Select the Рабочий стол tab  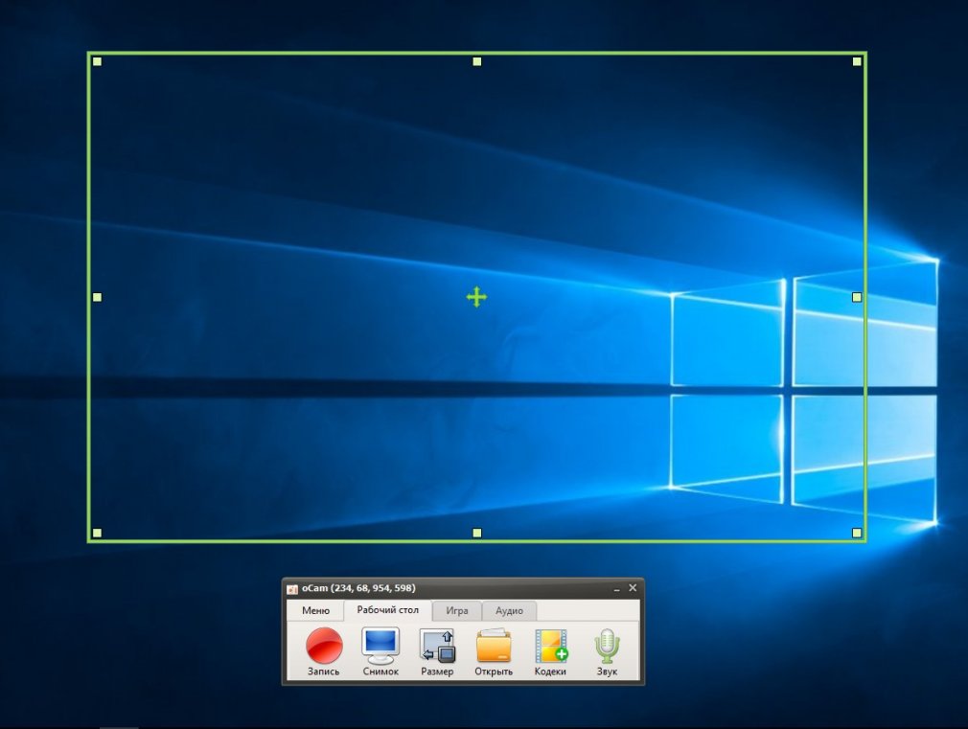pyautogui.click(x=388, y=610)
